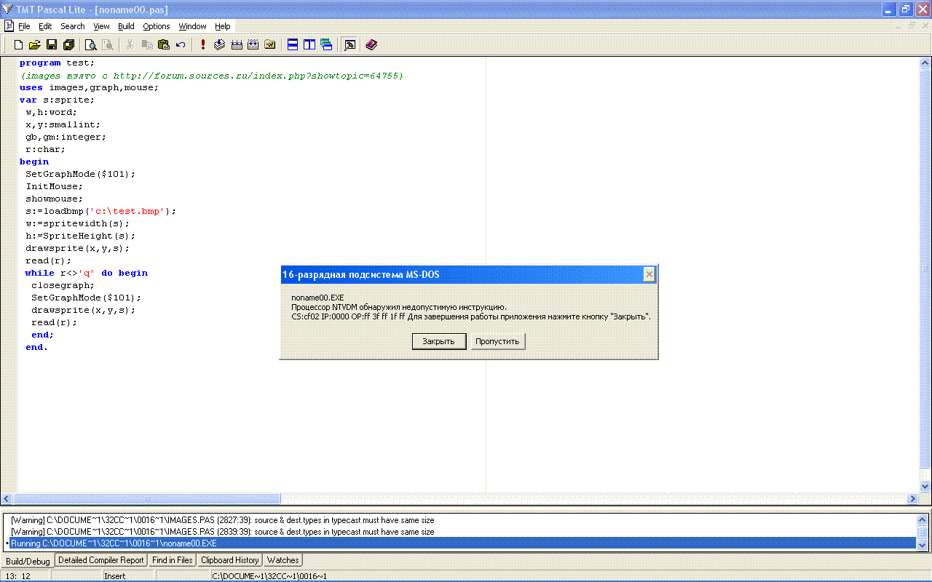Close the MS-DOS subsystem error dialog
This screenshot has width=932, height=582.
coord(649,274)
